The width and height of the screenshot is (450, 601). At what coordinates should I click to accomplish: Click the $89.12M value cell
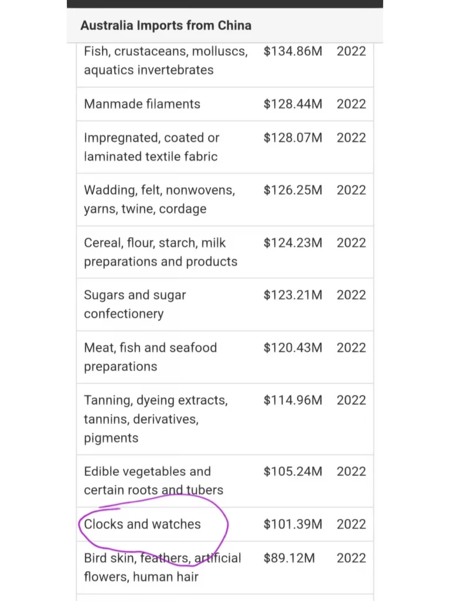pos(289,558)
